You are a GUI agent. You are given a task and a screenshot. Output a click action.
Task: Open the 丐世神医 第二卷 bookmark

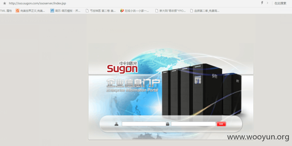click(x=101, y=11)
